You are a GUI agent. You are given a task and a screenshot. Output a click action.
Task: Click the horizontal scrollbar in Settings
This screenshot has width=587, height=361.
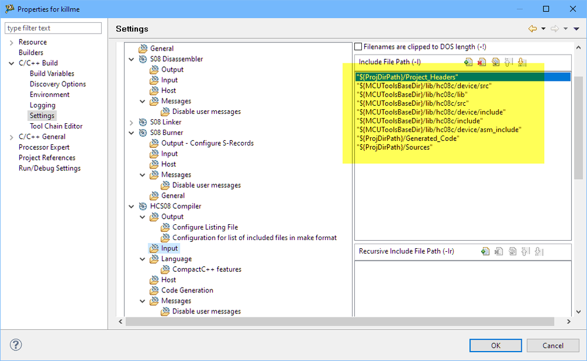(340, 321)
